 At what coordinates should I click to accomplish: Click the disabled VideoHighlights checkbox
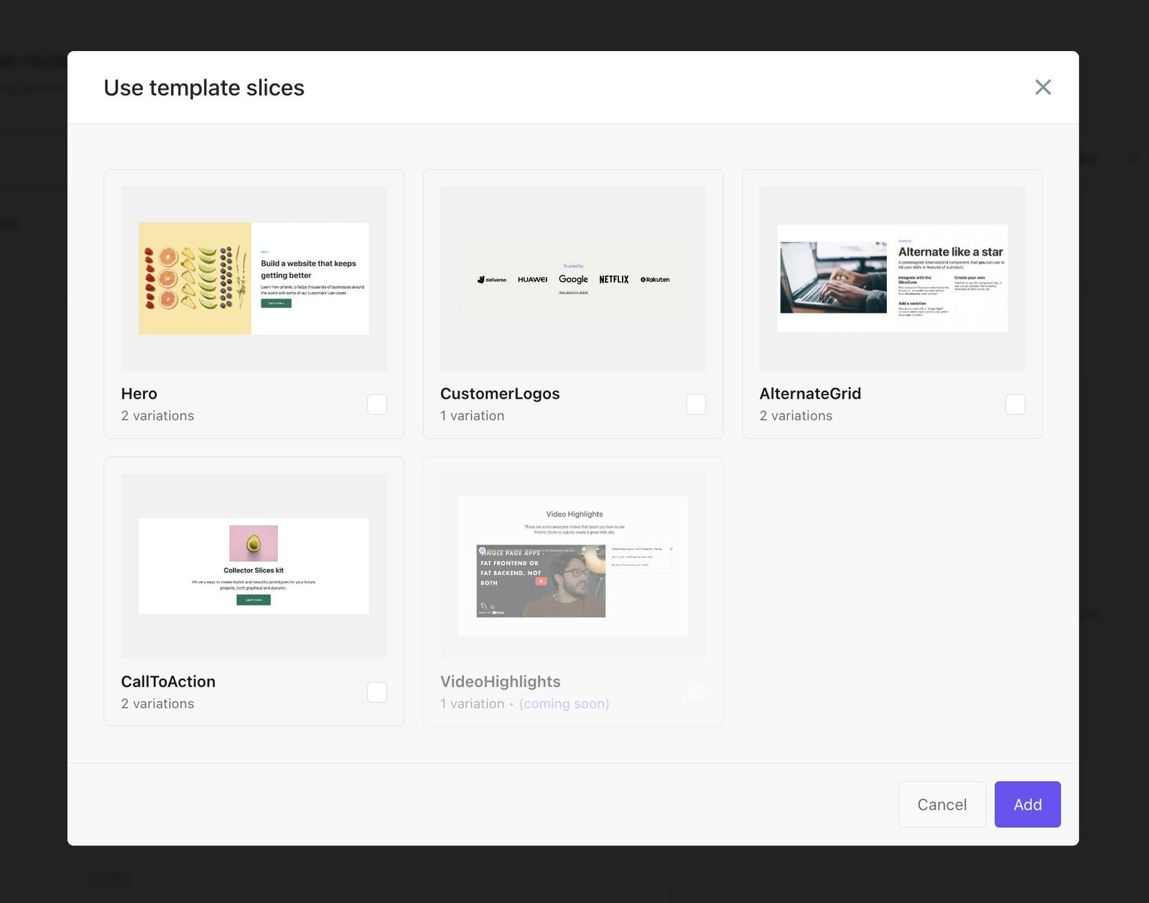click(695, 692)
